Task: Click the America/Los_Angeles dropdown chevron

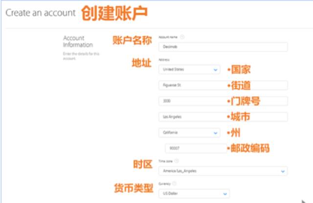Action: tap(283, 171)
